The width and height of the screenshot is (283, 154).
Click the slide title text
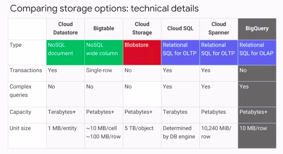tap(104, 9)
